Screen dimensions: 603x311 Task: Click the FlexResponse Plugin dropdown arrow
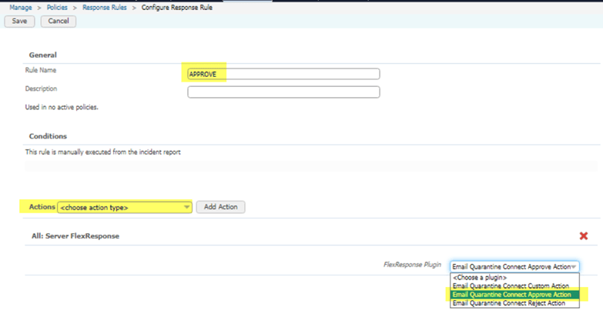click(x=574, y=266)
